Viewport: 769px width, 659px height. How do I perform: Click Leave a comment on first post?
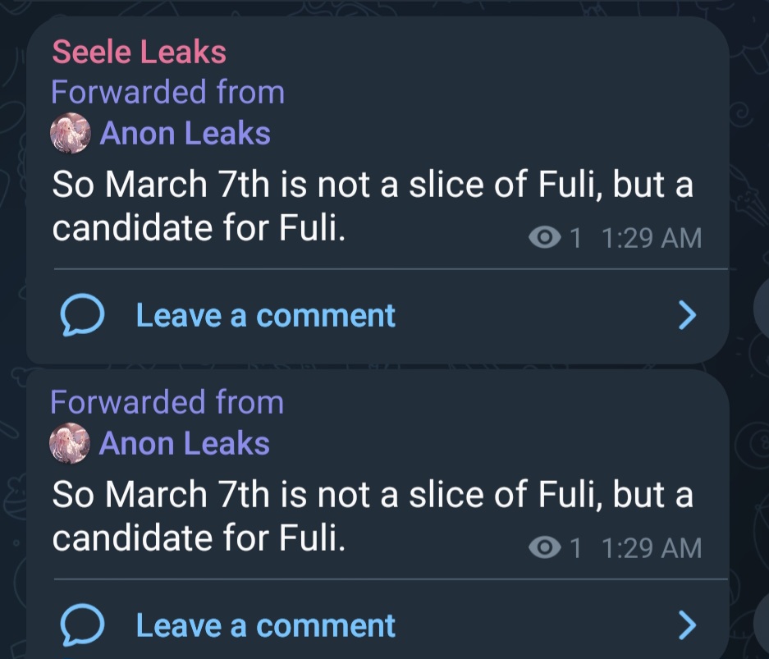pyautogui.click(x=265, y=315)
